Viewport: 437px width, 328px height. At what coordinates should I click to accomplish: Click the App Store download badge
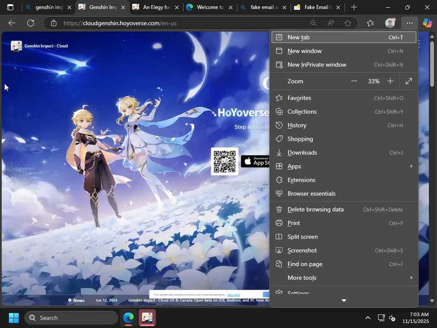255,161
